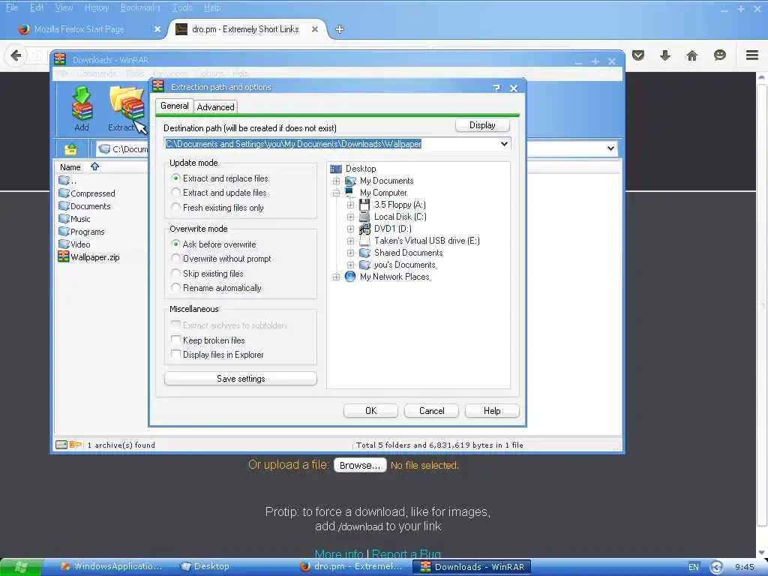Select the Documents folder in WinRAR list
The image size is (768, 576).
pyautogui.click(x=84, y=206)
